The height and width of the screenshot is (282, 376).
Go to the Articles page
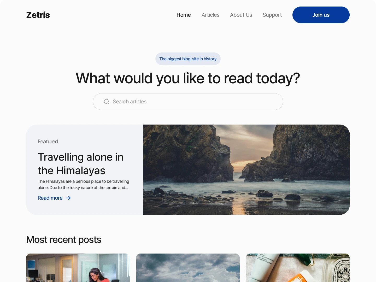coord(210,15)
